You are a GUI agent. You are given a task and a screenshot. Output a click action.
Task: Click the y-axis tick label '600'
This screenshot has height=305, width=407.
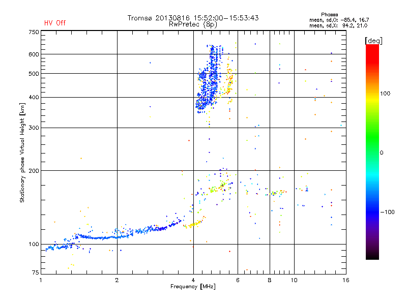[34, 54]
